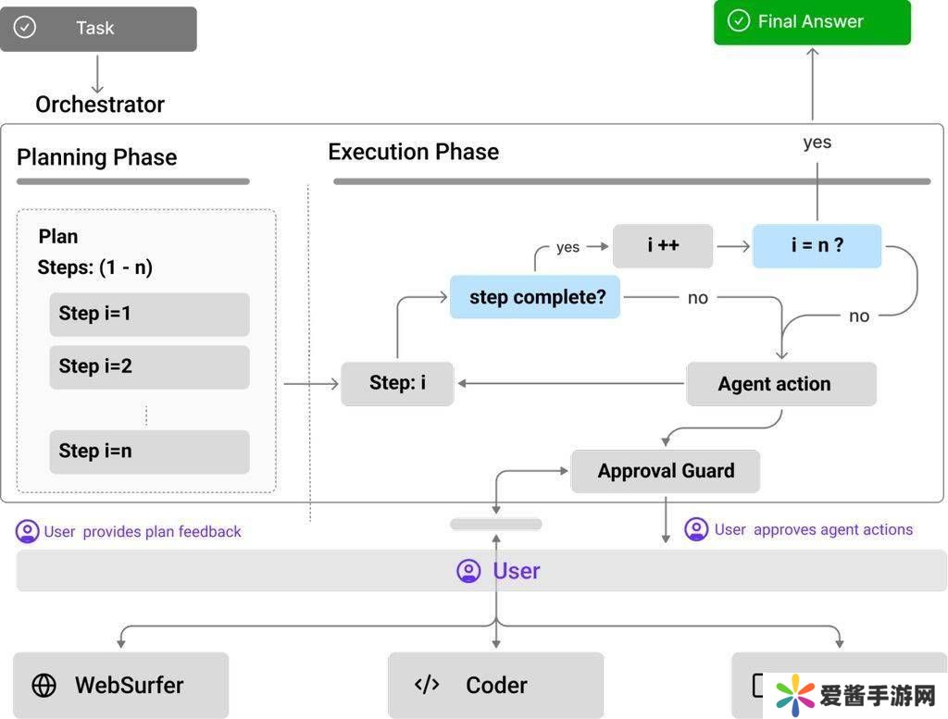
Task: Switch to the Execution Phase heading
Action: (x=414, y=152)
